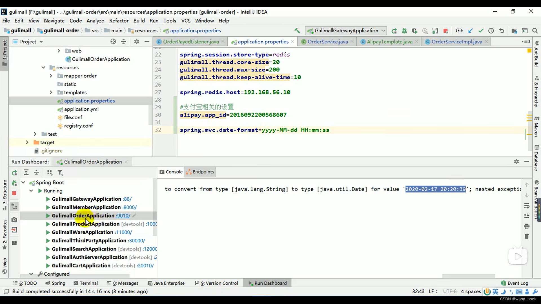Run GulimallGatewayApplication with the rerun icon
541x304 pixels.
[x=394, y=31]
